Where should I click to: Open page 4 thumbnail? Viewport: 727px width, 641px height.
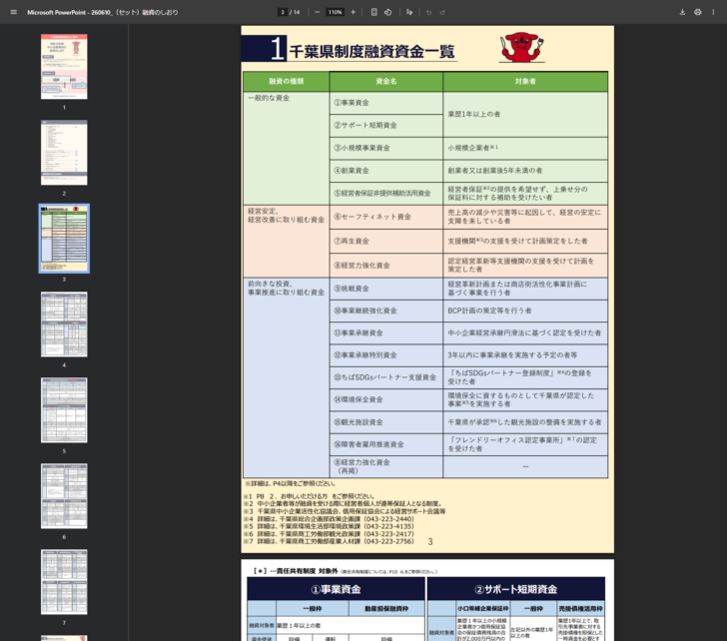[64, 323]
